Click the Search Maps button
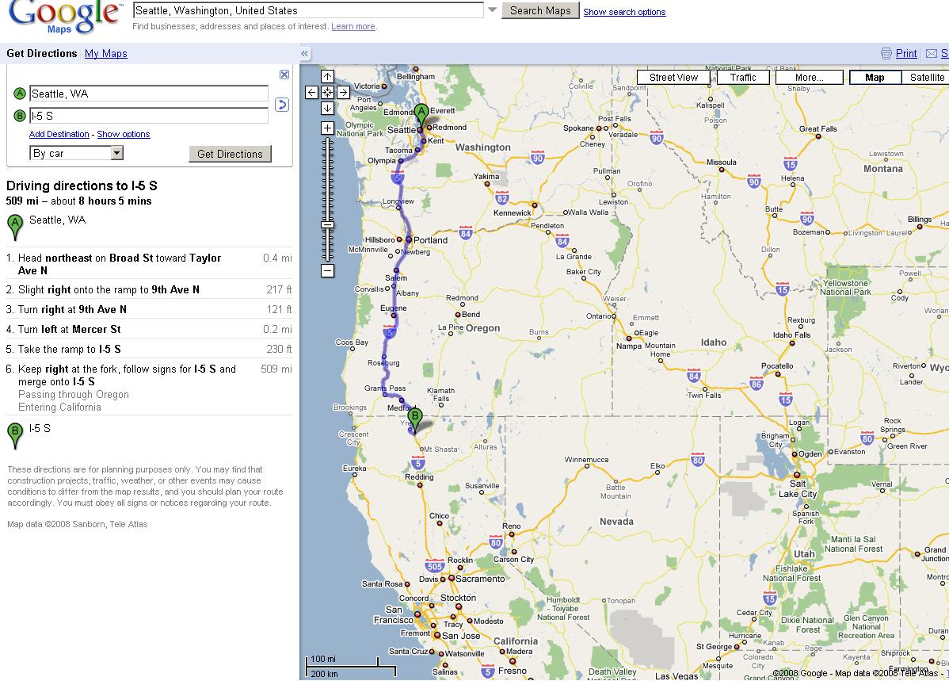This screenshot has height=681, width=949. tap(539, 11)
